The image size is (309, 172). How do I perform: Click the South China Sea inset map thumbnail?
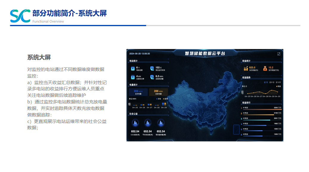[x=236, y=130]
